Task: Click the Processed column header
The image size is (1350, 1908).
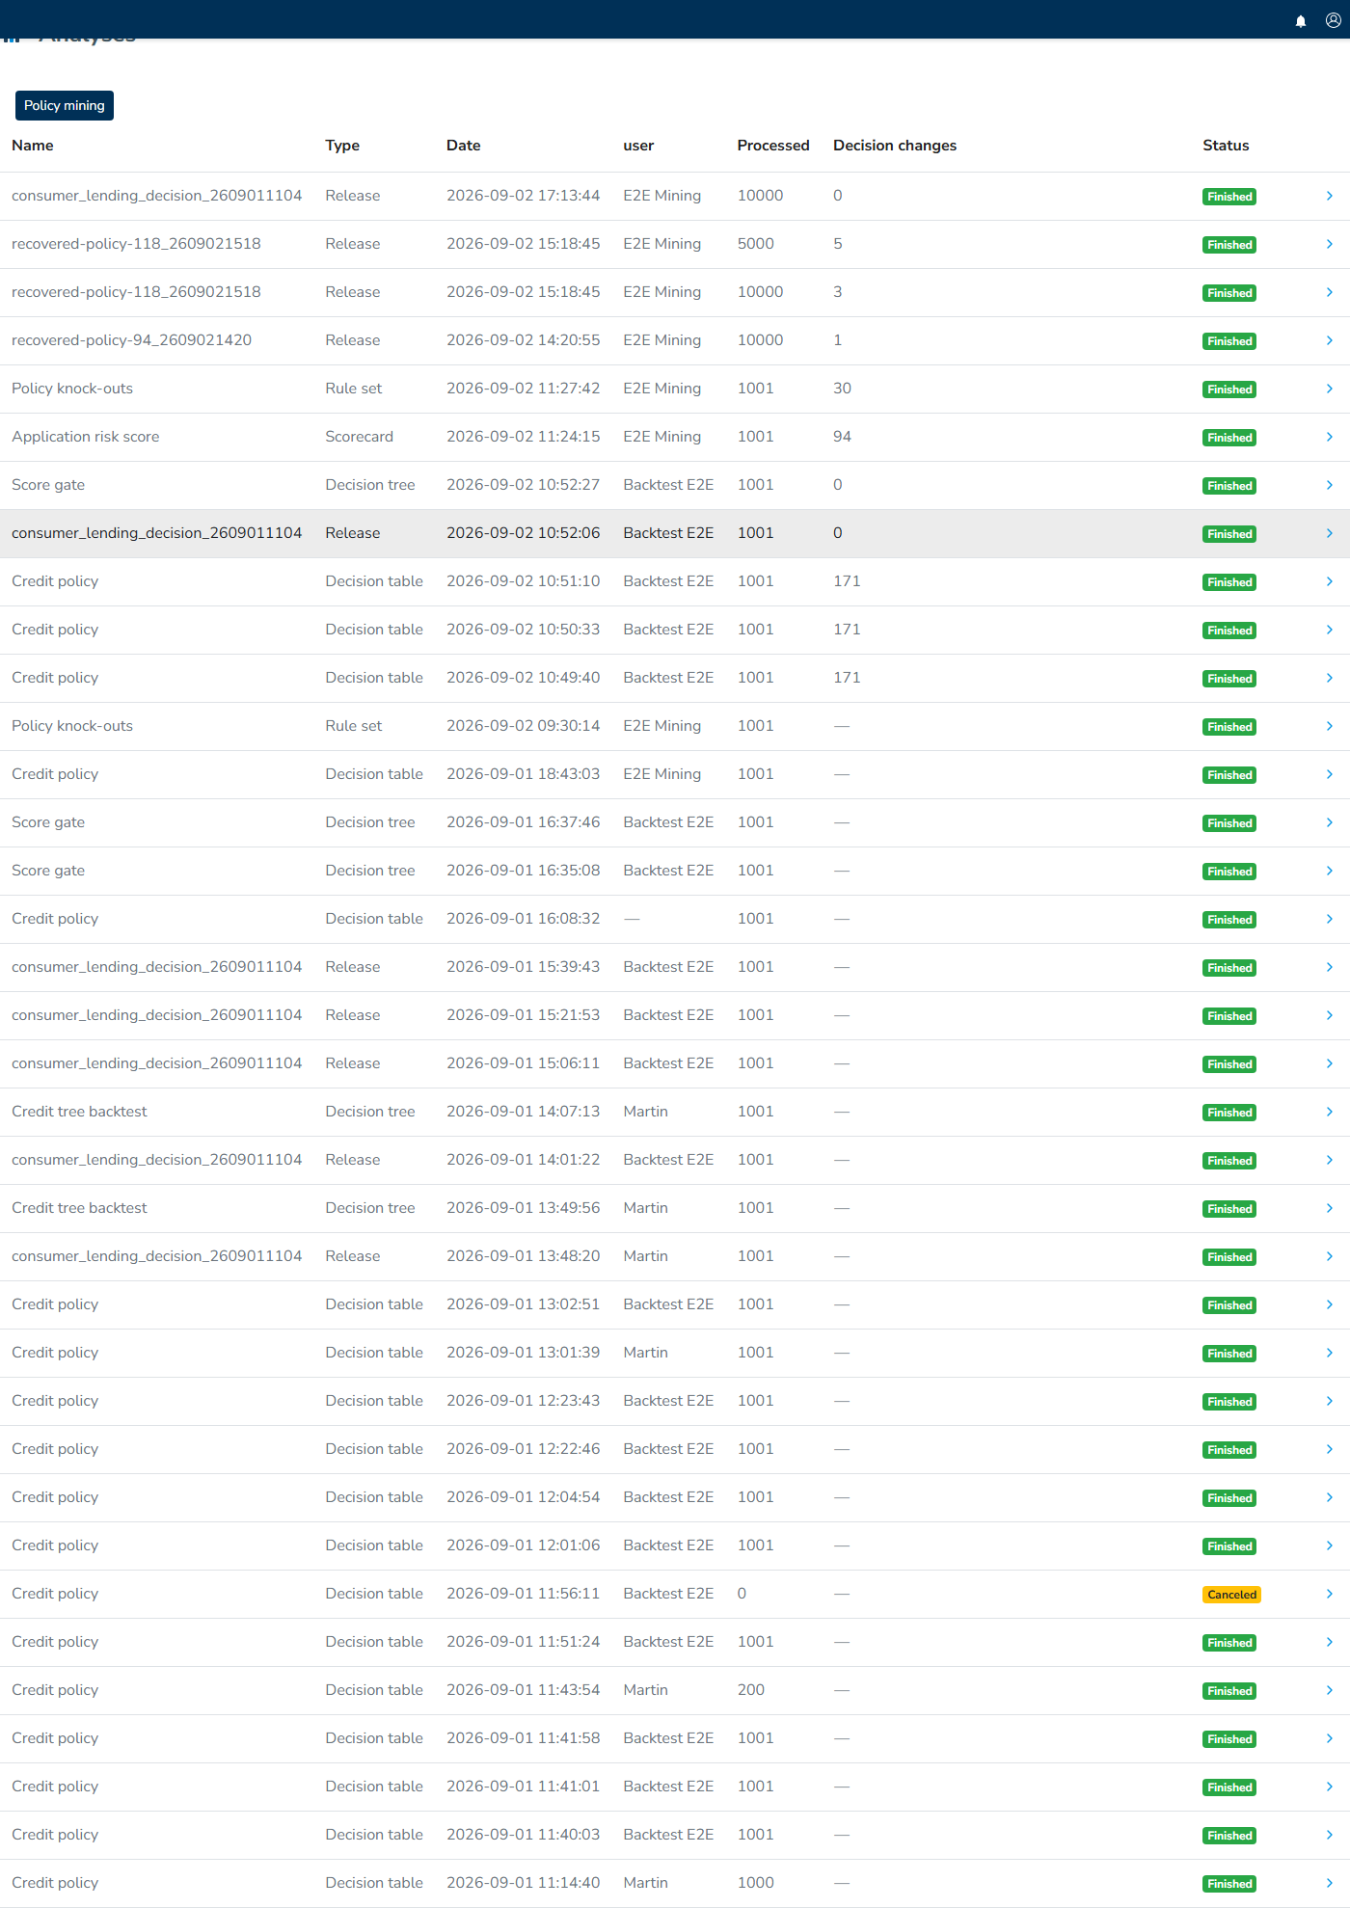Action: (x=773, y=146)
